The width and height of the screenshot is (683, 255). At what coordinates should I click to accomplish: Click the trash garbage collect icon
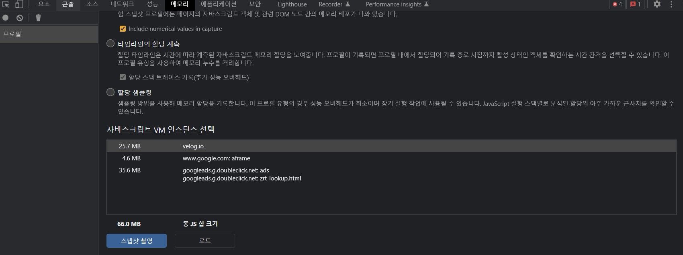tap(38, 18)
